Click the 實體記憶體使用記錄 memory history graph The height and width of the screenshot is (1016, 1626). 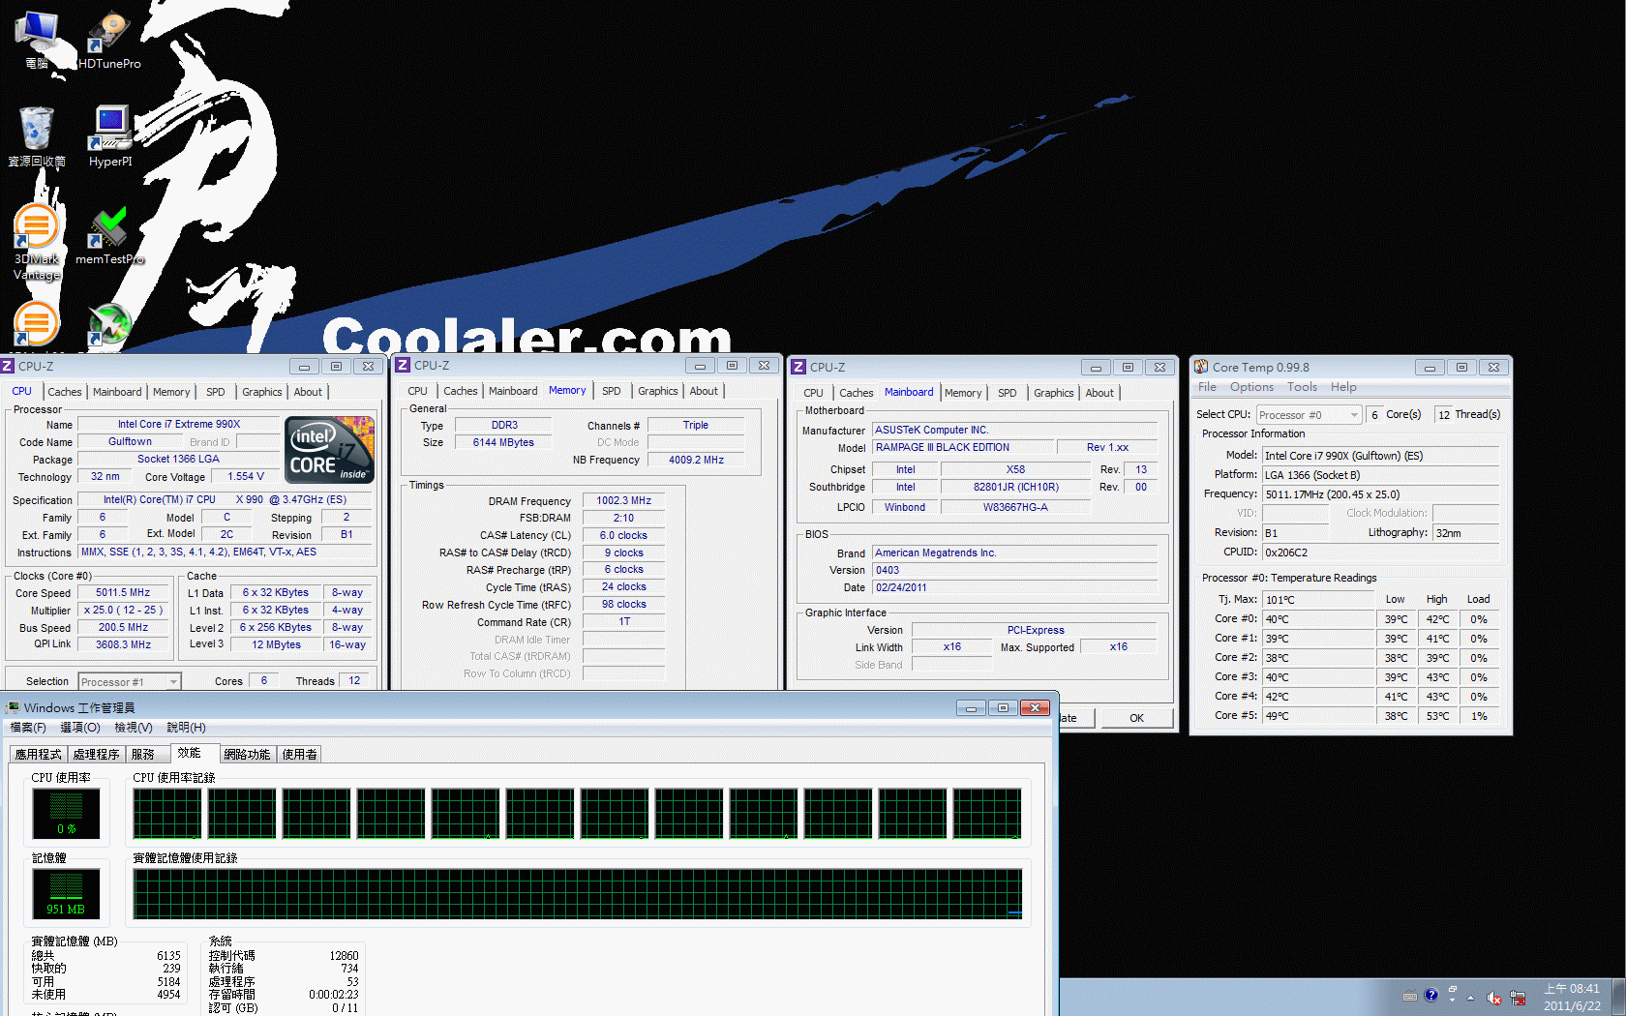[578, 893]
